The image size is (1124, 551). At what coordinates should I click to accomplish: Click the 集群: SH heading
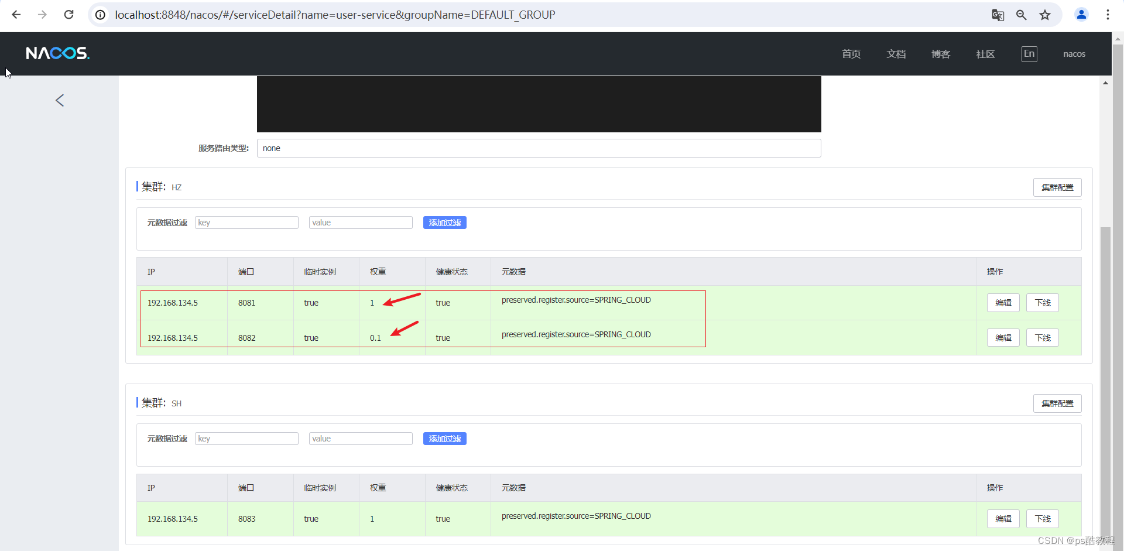click(162, 403)
